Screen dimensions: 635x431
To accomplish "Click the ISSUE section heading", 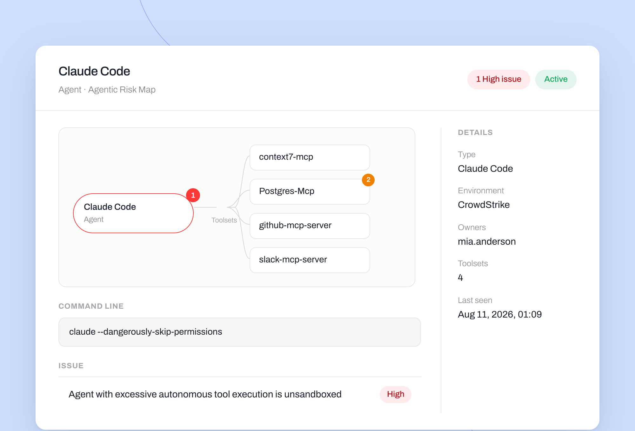I will pyautogui.click(x=71, y=366).
